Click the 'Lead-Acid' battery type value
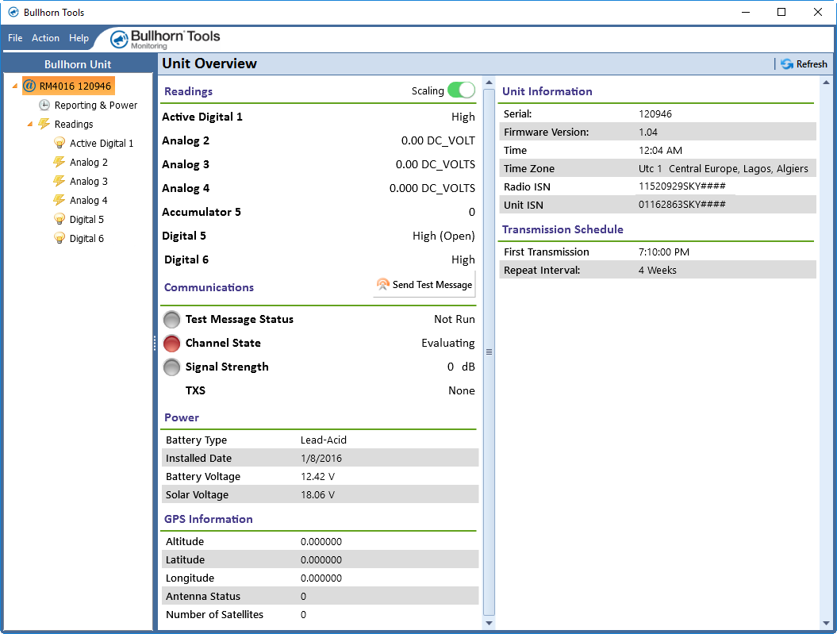Image resolution: width=837 pixels, height=634 pixels. (x=324, y=440)
